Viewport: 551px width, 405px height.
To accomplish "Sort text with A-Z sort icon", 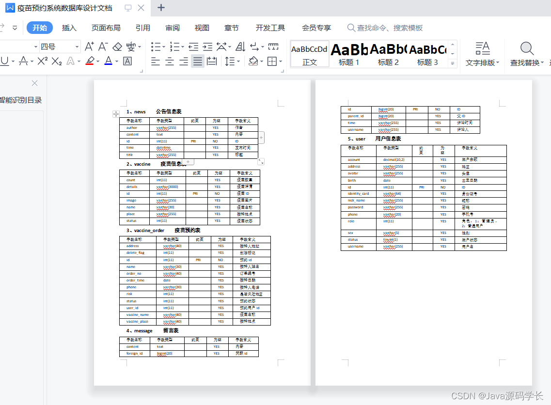I will point(240,47).
